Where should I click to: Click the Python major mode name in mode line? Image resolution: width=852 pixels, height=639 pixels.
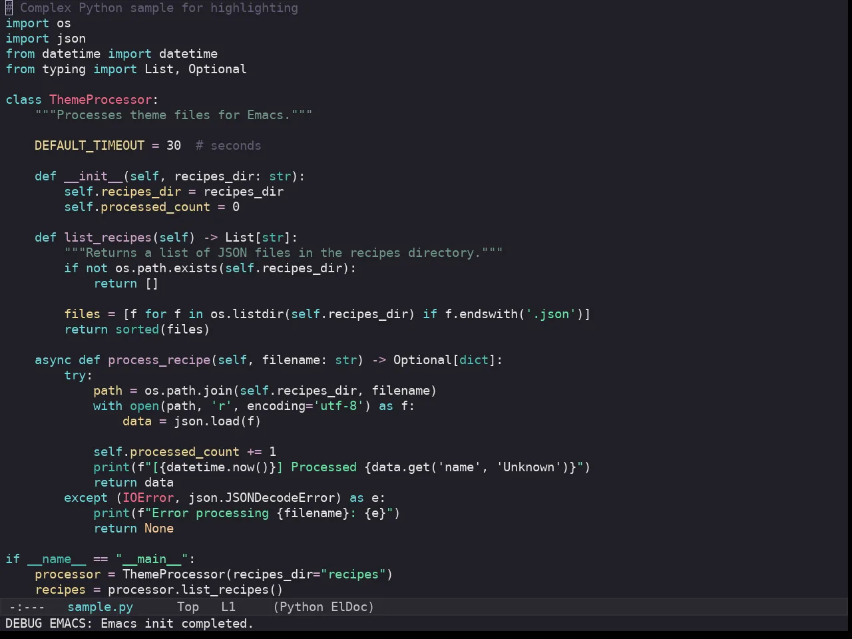click(x=302, y=606)
